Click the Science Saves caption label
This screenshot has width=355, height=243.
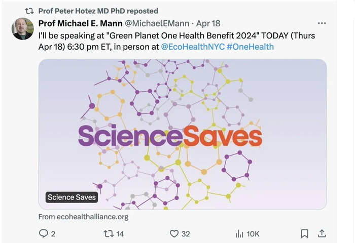coord(72,197)
